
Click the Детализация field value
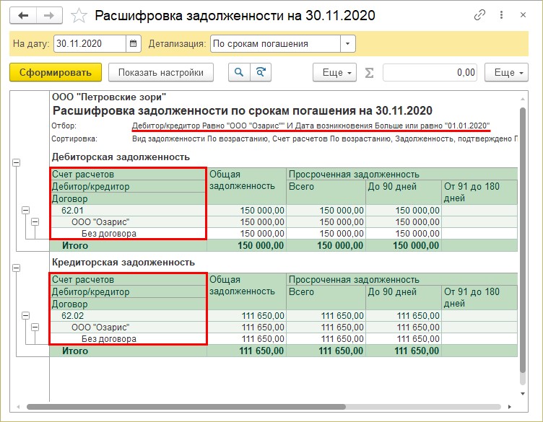tap(275, 43)
